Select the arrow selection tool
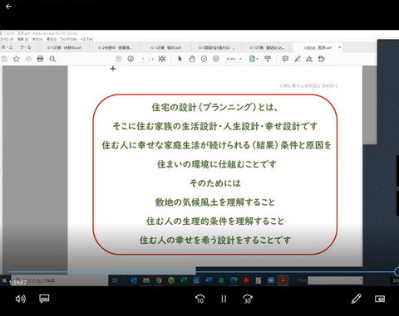Viewport: 399px width, 316px height. [180, 59]
